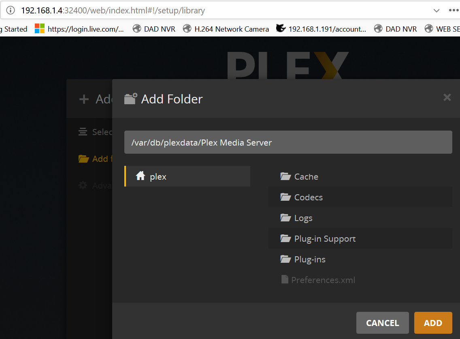Click the home icon next to plex

[141, 176]
